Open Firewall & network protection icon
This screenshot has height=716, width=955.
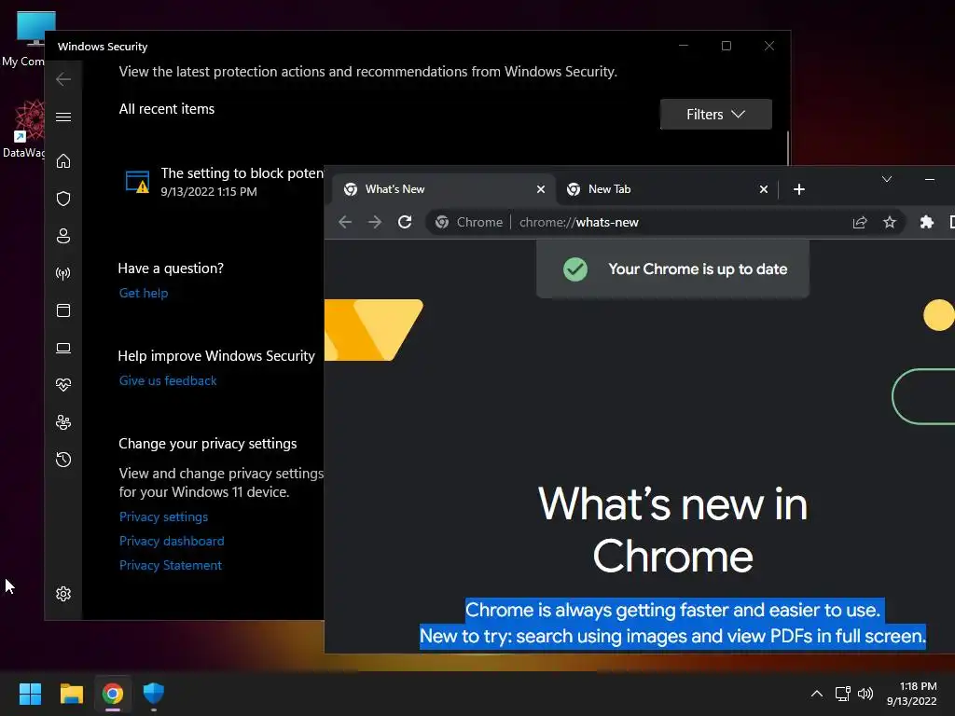pyautogui.click(x=63, y=273)
